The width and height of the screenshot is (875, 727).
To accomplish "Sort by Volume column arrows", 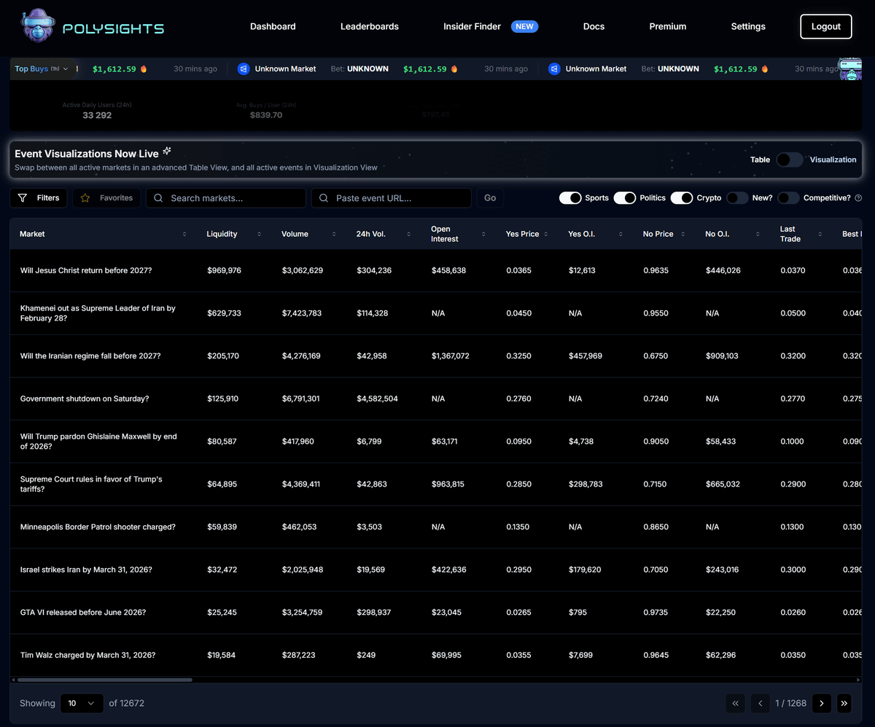I will (x=334, y=234).
